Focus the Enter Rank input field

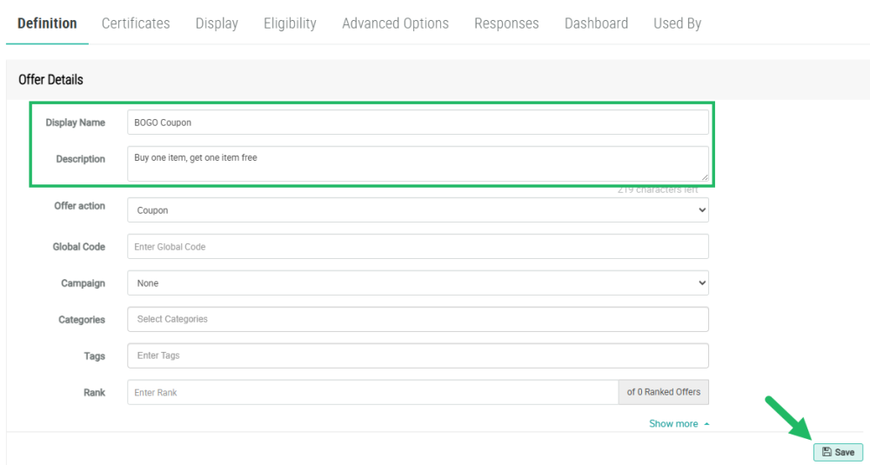pyautogui.click(x=372, y=393)
